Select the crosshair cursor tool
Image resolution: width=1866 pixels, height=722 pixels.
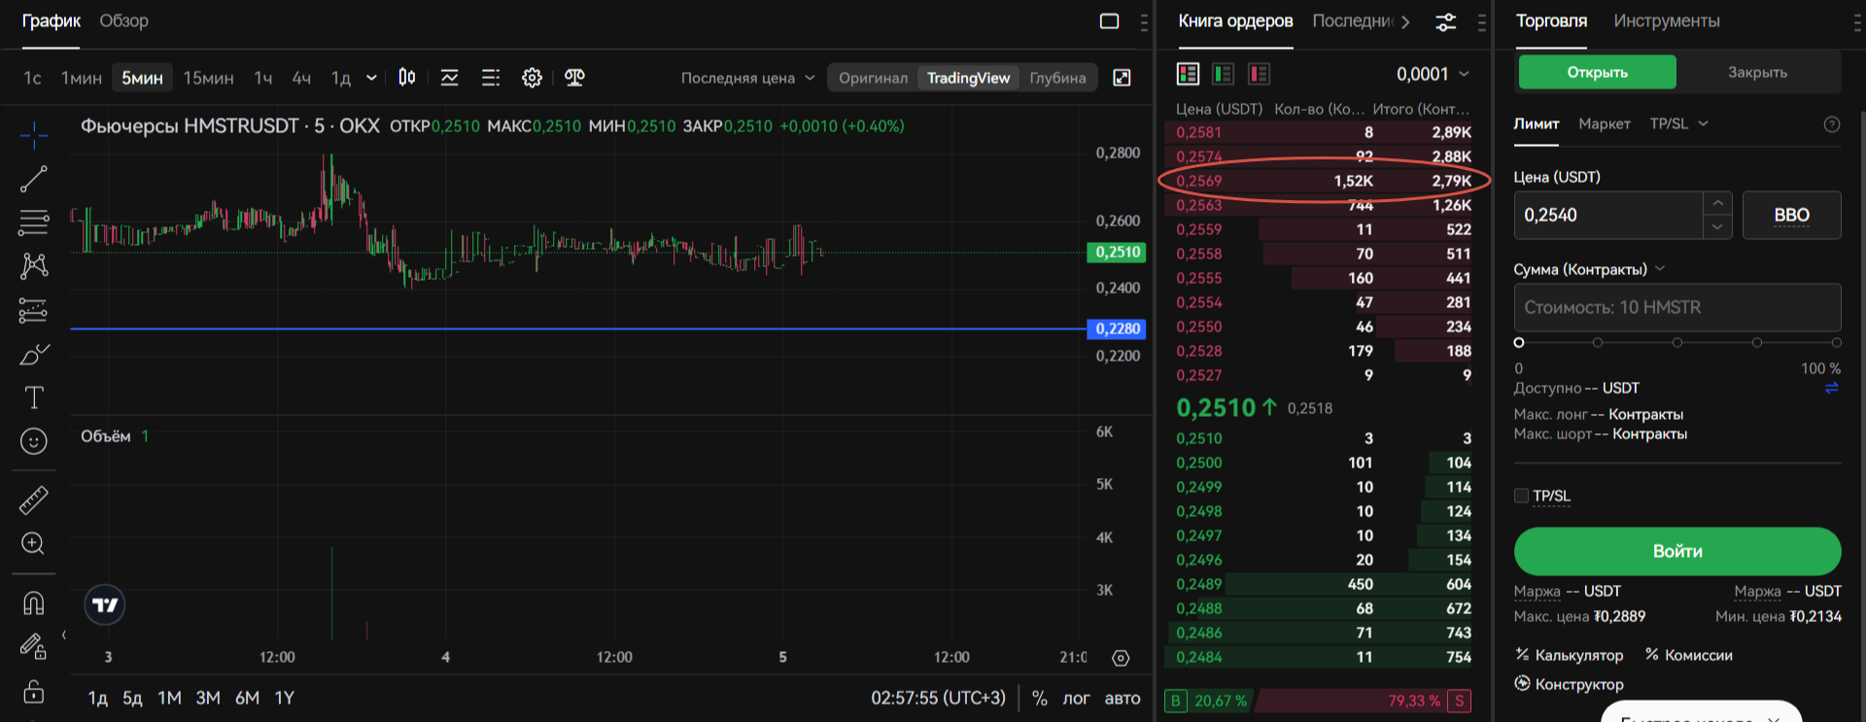[33, 135]
